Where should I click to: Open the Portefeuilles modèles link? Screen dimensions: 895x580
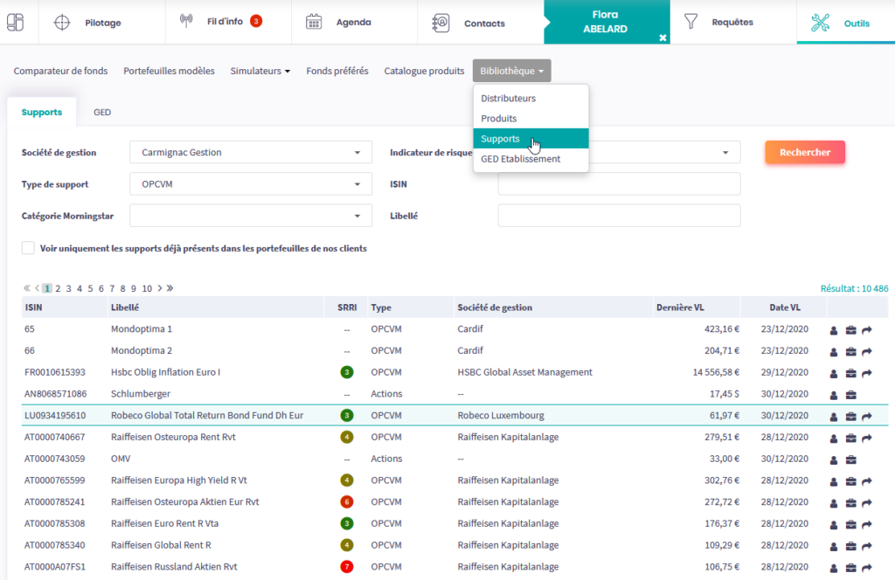point(169,71)
